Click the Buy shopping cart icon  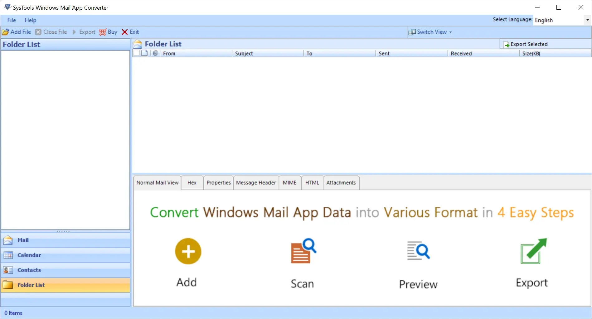102,32
